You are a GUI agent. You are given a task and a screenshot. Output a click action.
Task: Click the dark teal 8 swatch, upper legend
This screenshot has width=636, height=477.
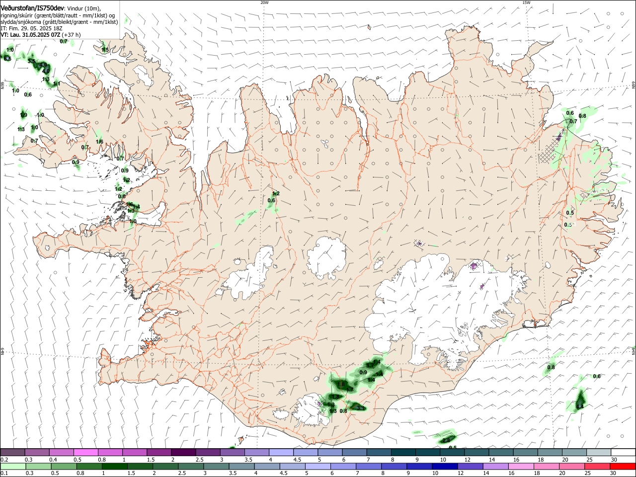click(x=403, y=452)
